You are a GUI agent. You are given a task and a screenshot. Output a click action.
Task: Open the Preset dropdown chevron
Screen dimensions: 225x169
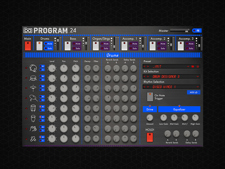pos(188,66)
